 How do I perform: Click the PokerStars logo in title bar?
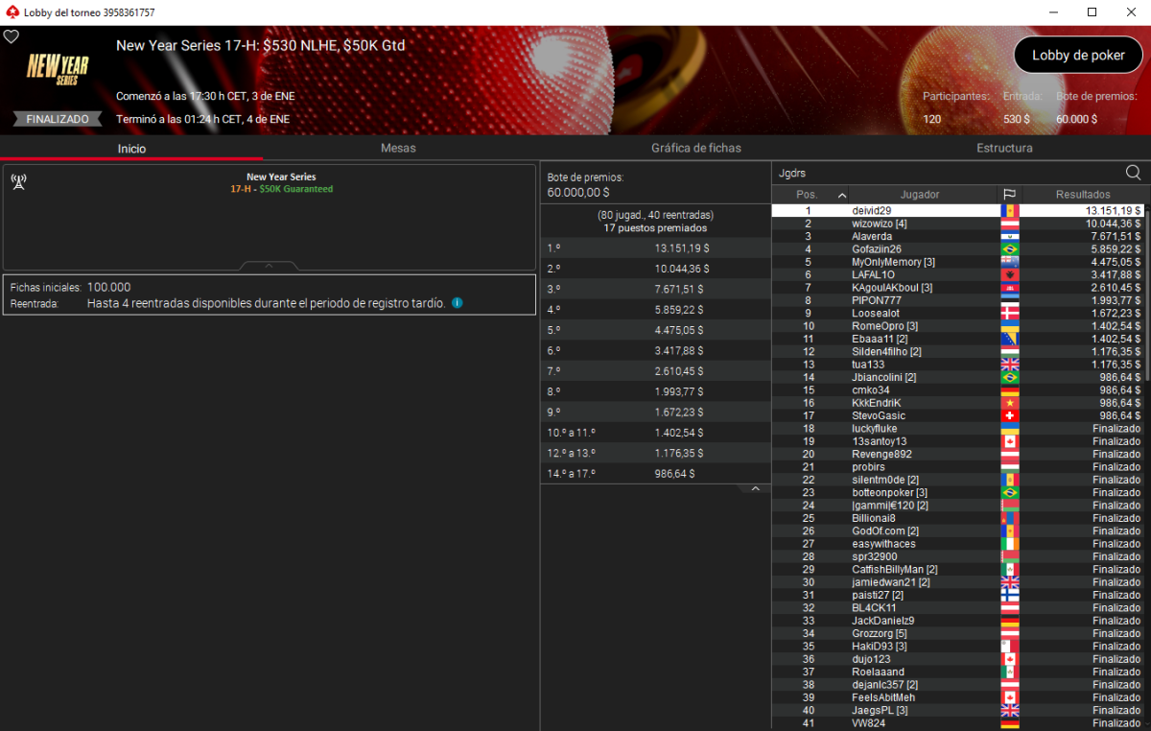(12, 12)
